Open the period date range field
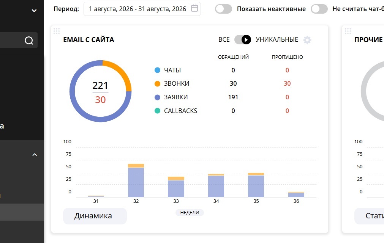Image resolution: width=384 pixels, height=243 pixels. [142, 9]
